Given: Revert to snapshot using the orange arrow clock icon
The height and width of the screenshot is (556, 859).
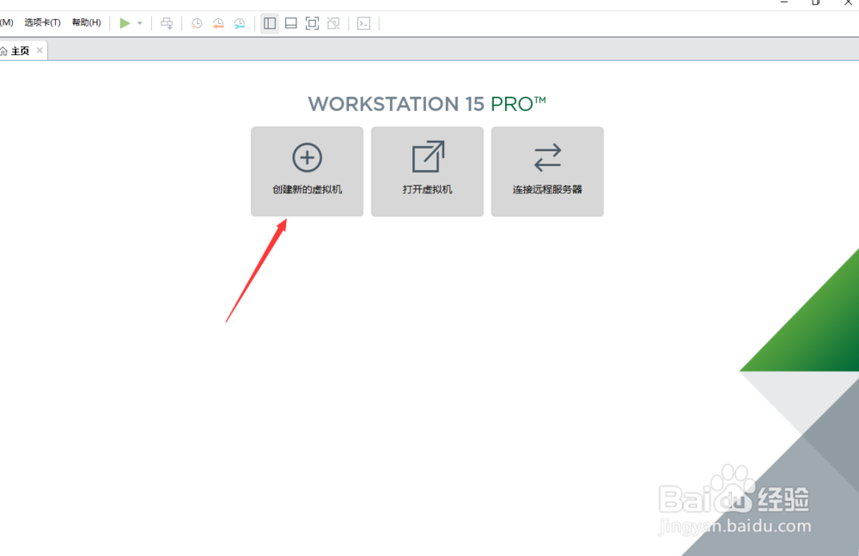Looking at the screenshot, I should pos(218,23).
